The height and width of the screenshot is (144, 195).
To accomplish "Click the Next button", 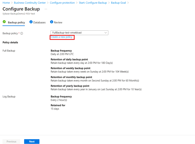I will coord(32,141).
